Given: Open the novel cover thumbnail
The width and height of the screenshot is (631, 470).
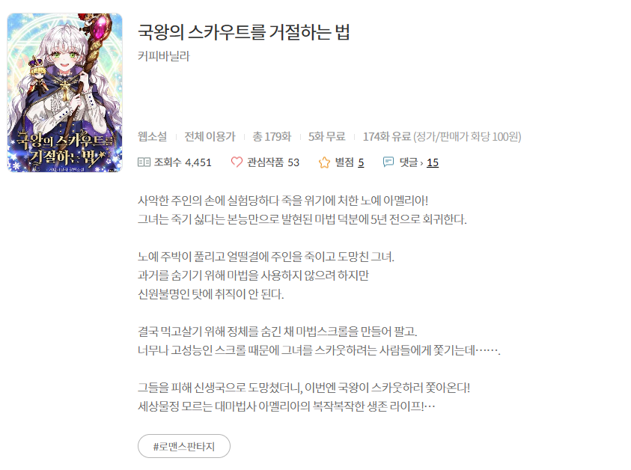Looking at the screenshot, I should pyautogui.click(x=65, y=93).
